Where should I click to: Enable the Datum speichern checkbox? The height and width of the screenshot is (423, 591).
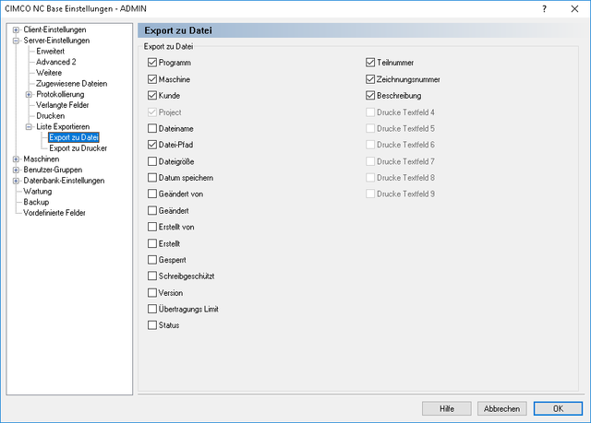[x=152, y=178]
